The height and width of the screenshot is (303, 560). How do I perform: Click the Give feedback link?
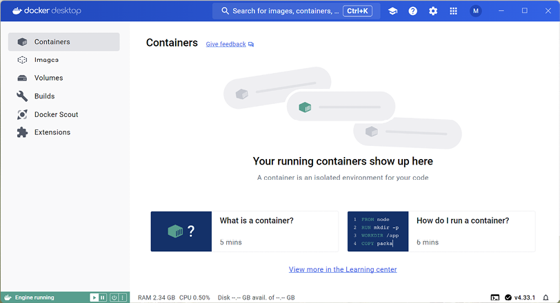[226, 44]
